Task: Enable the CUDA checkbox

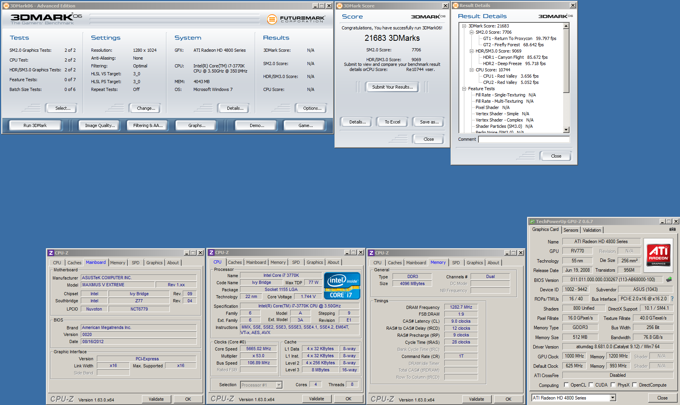Action: [591, 385]
